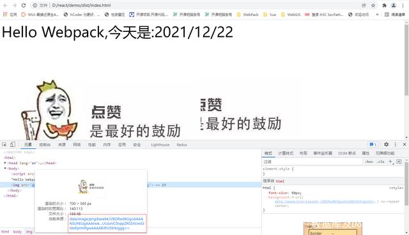Show more bookmarks with the chevron
The width and height of the screenshot is (409, 235).
[x=377, y=15]
